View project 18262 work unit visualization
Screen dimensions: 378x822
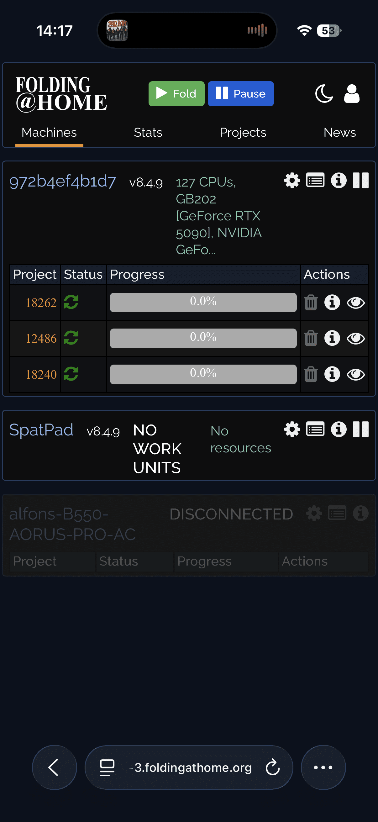[x=356, y=303]
